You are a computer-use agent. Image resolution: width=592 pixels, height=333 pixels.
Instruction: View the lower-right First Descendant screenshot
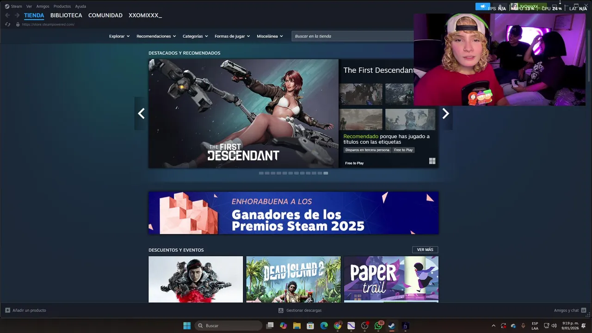(410, 119)
